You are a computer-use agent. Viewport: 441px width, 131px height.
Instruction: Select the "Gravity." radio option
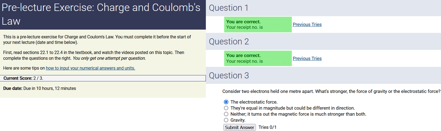coord(226,120)
